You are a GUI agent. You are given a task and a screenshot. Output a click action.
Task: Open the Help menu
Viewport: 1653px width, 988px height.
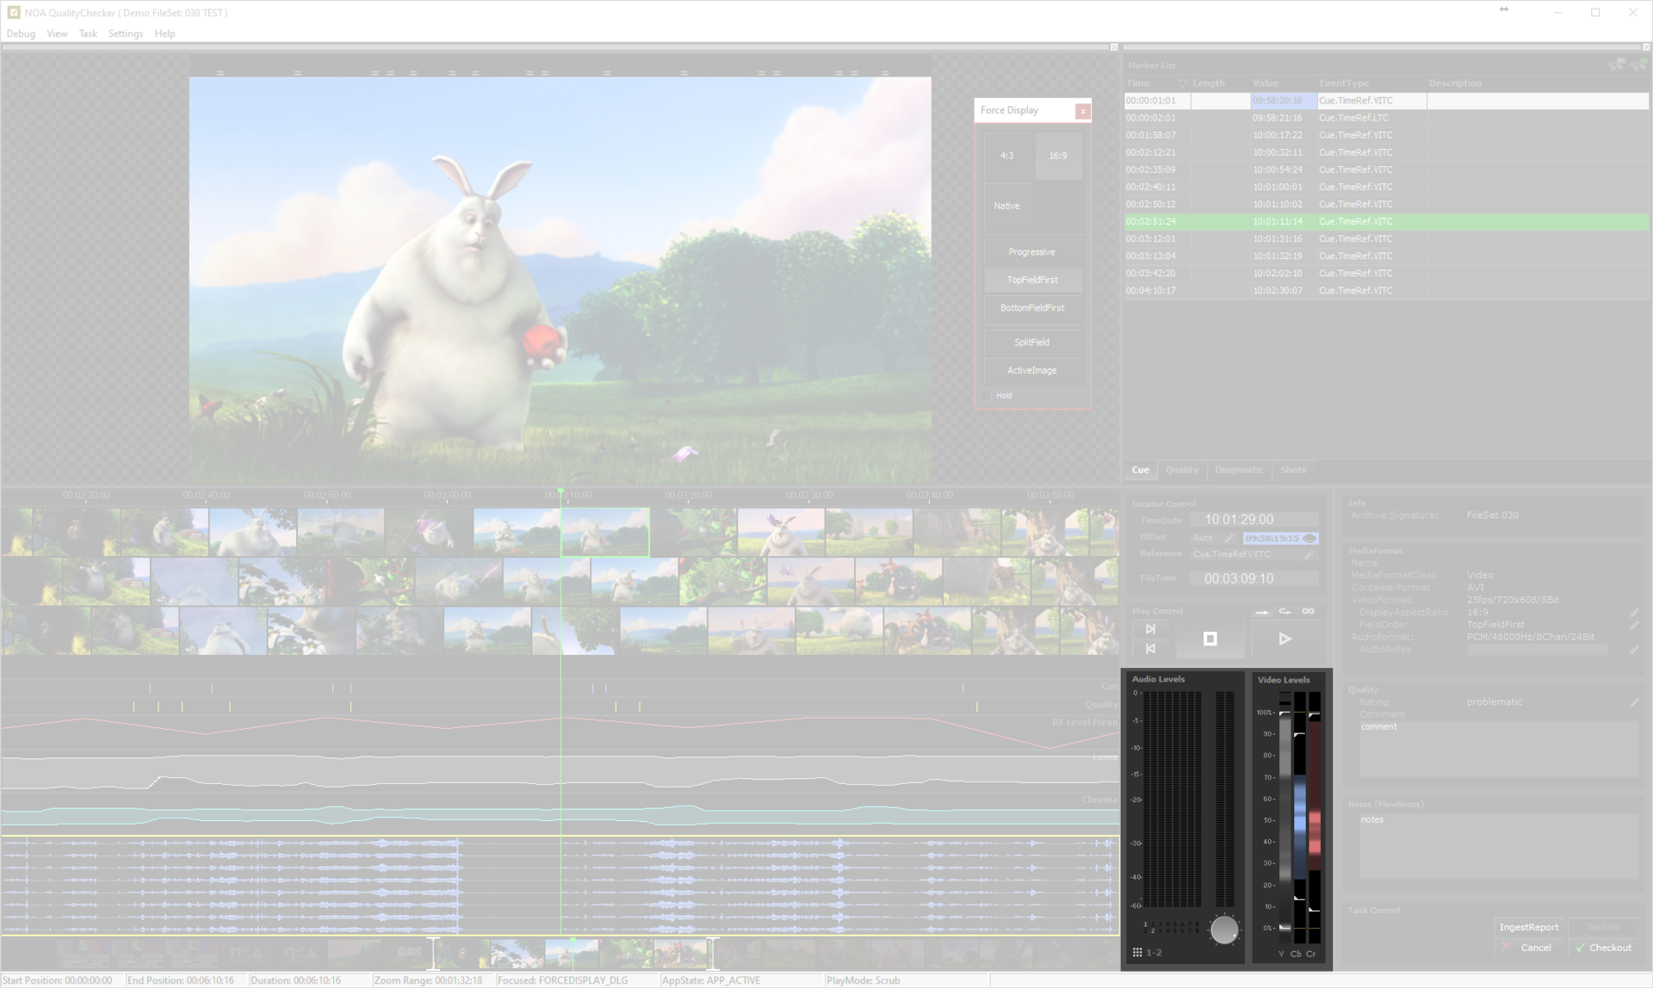coord(164,34)
